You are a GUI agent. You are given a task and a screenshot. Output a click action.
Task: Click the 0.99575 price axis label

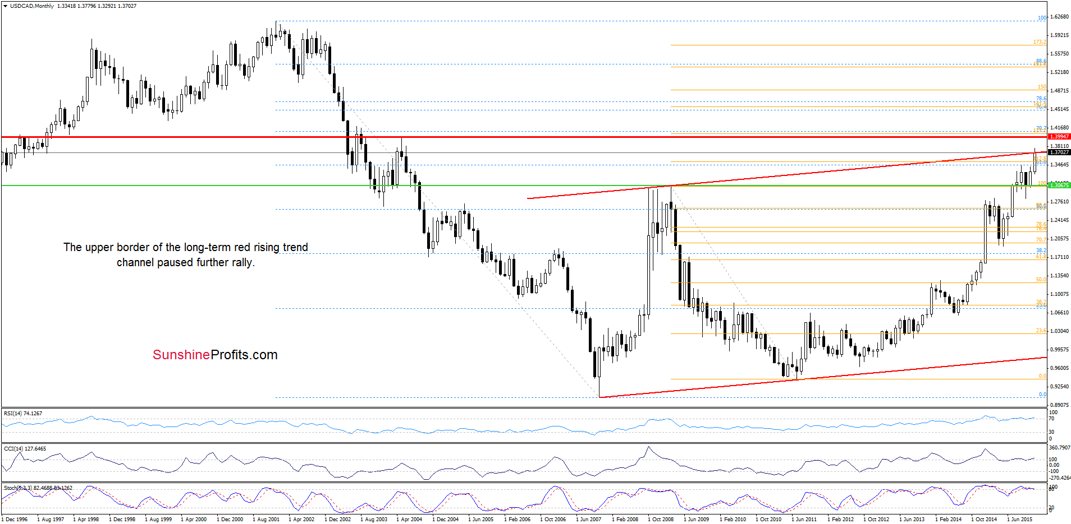point(1059,350)
